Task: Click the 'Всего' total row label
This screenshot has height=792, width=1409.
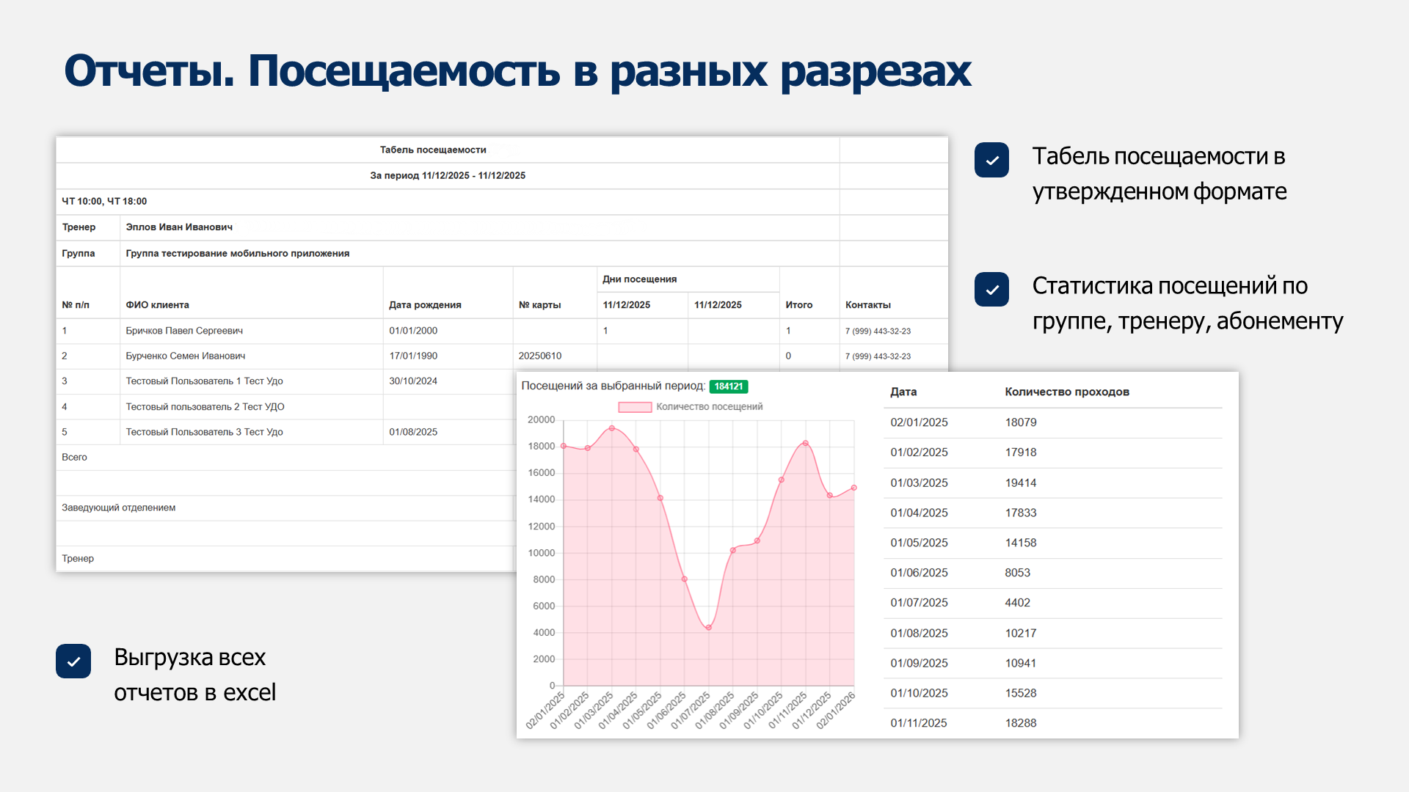Action: pyautogui.click(x=74, y=457)
